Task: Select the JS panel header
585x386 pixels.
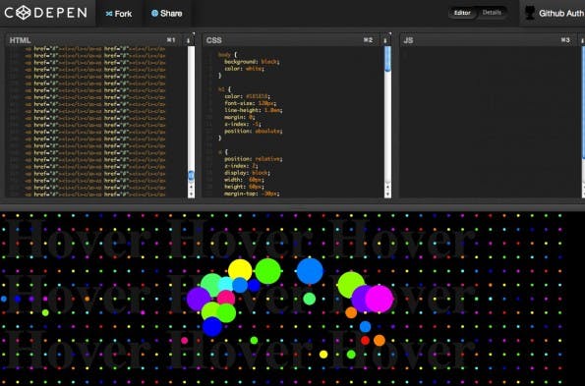Action: 489,40
